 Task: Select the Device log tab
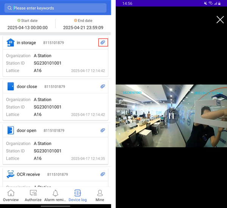[x=78, y=195]
